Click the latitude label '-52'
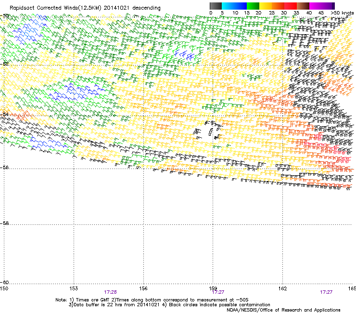356x313 pixels. pyautogui.click(x=4, y=64)
